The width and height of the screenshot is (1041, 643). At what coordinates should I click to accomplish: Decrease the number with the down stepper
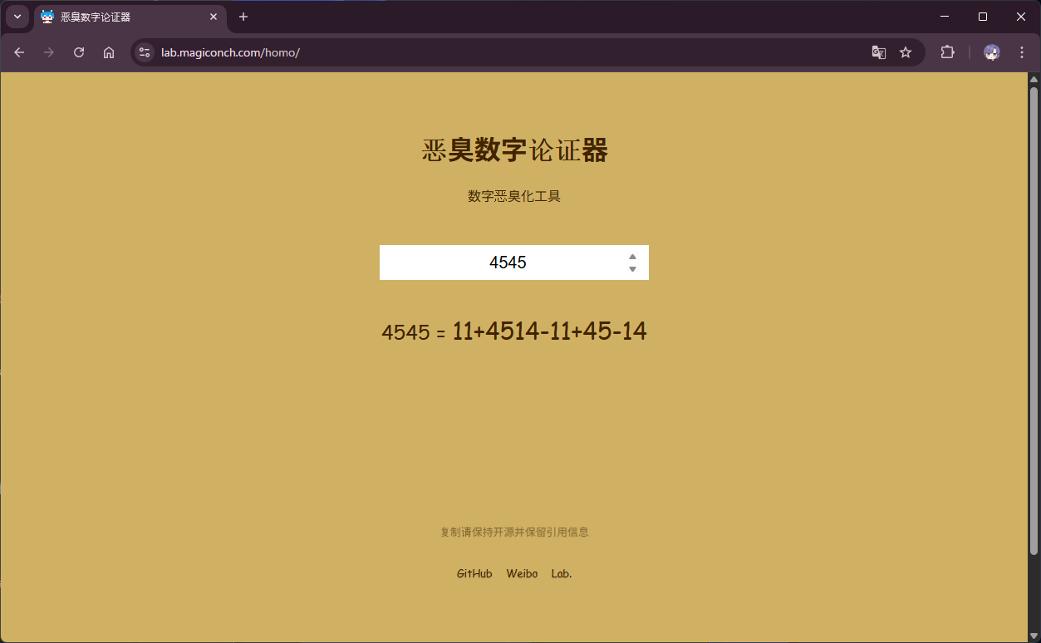pos(632,269)
